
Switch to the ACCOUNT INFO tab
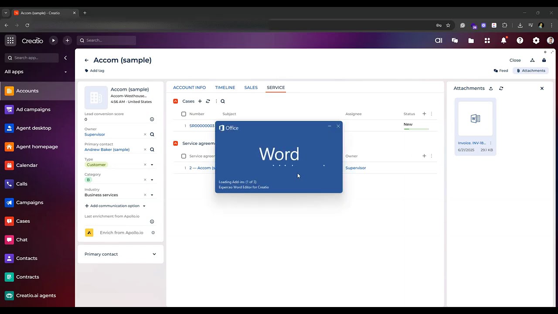[189, 88]
